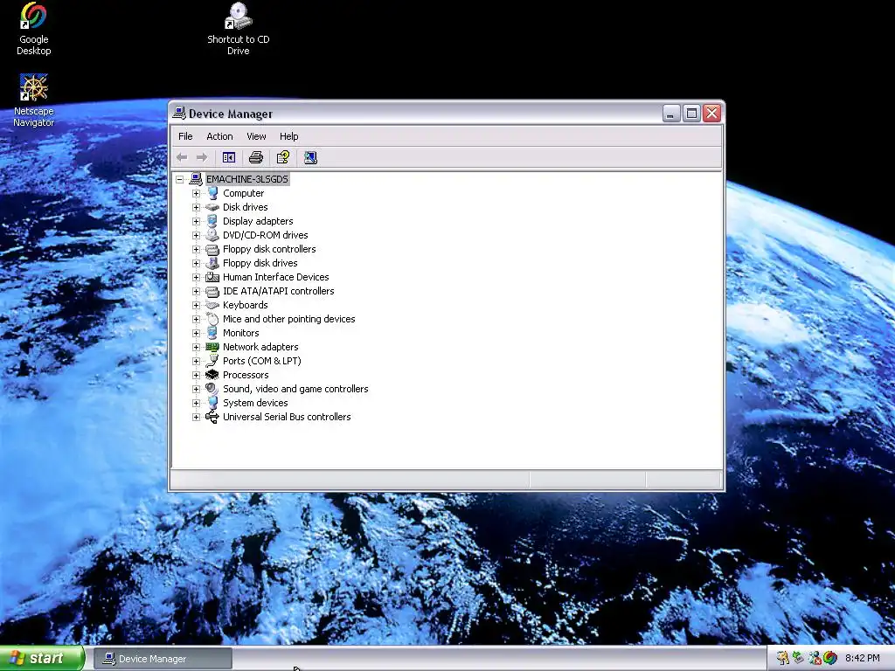This screenshot has height=671, width=895.
Task: Select Mice and other pointing devices label
Action: tap(288, 319)
